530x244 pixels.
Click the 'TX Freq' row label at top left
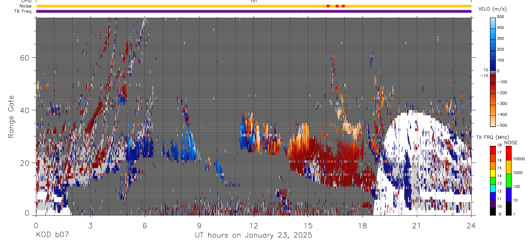pos(23,11)
